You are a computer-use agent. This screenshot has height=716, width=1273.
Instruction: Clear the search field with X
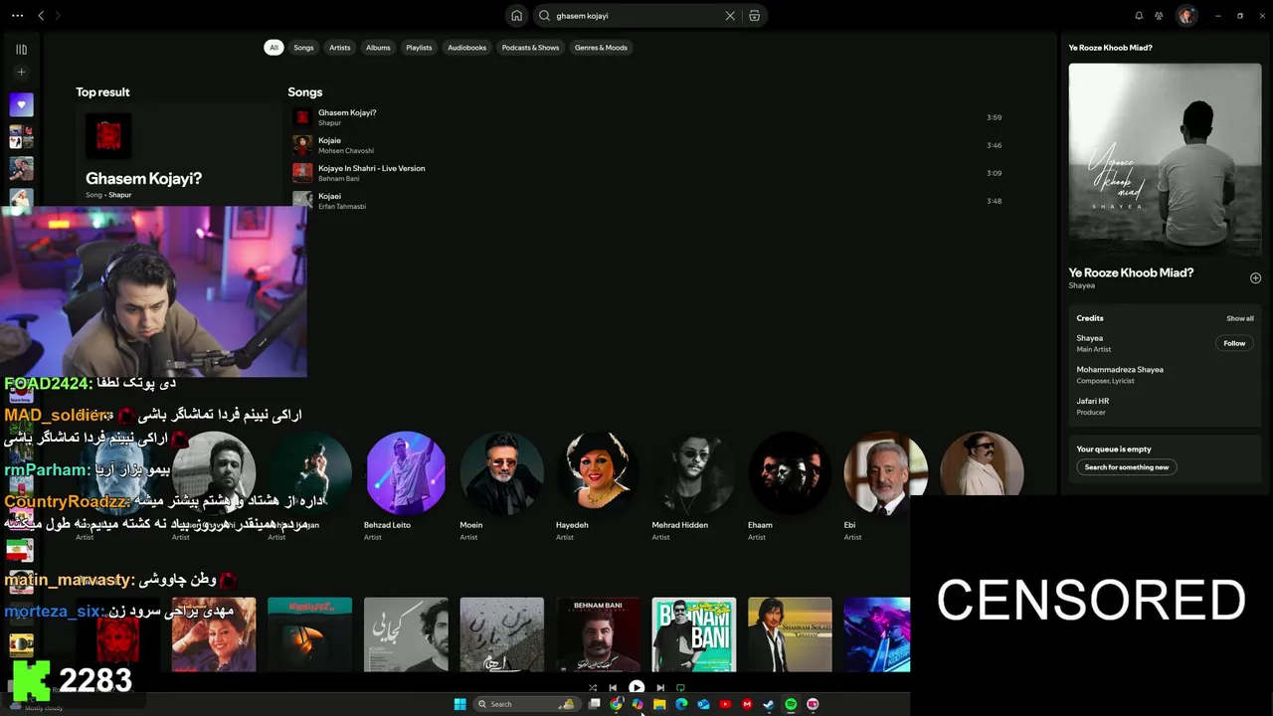coord(730,16)
